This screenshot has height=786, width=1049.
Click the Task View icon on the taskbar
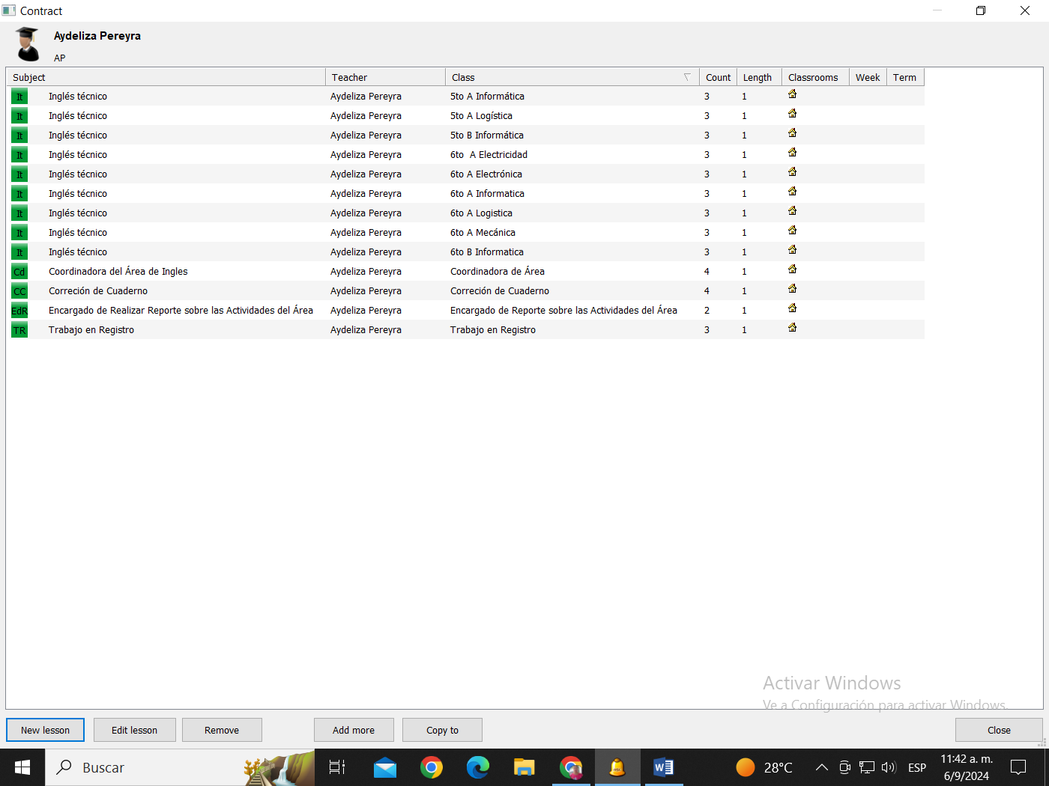[337, 767]
